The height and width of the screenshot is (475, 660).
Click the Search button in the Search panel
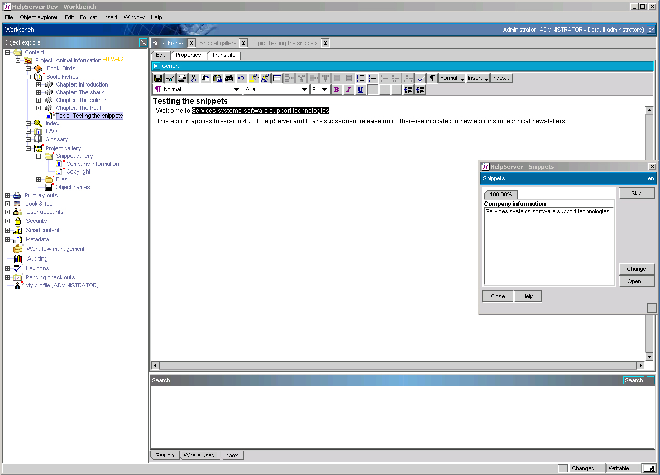coord(634,380)
